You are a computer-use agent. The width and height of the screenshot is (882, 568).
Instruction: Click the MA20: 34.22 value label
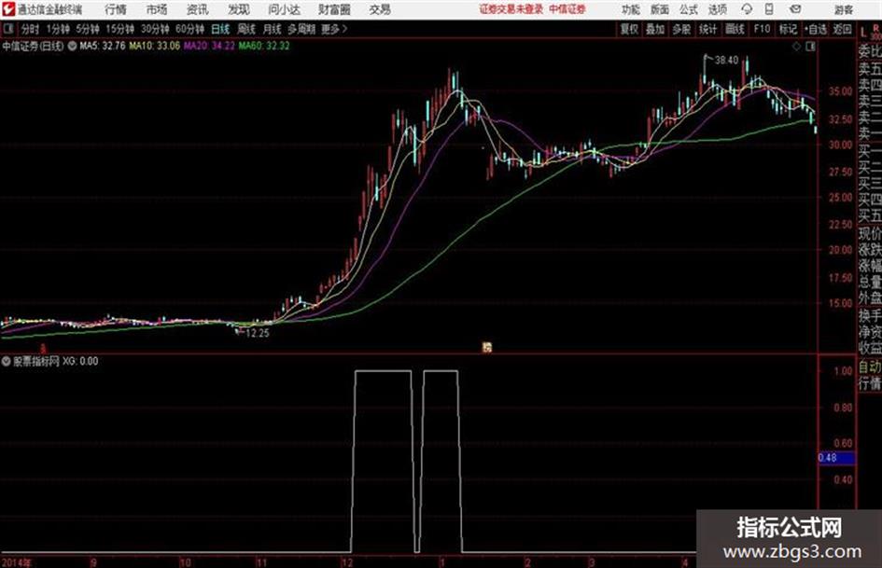coord(209,46)
